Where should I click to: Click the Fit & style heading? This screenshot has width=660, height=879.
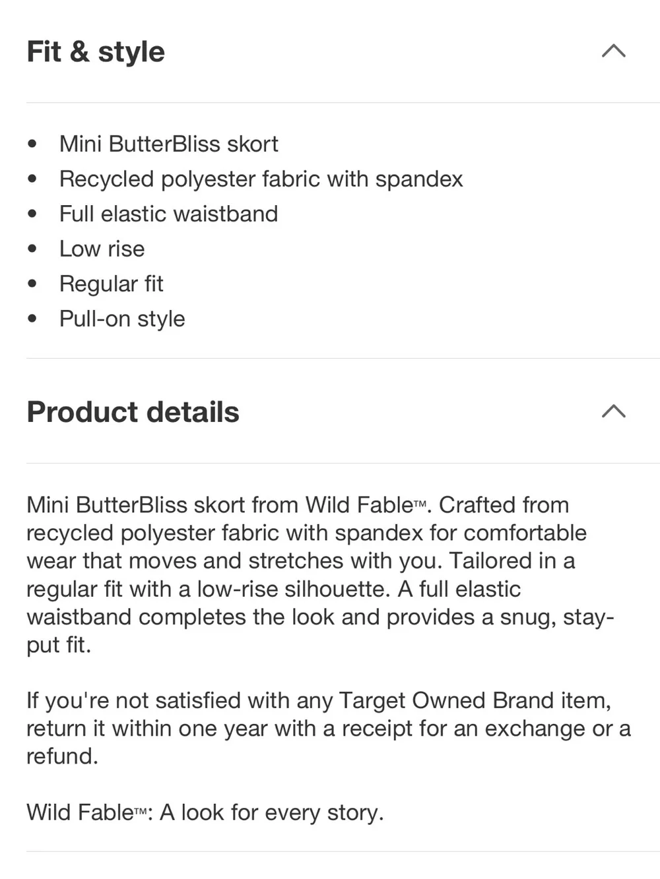point(96,51)
